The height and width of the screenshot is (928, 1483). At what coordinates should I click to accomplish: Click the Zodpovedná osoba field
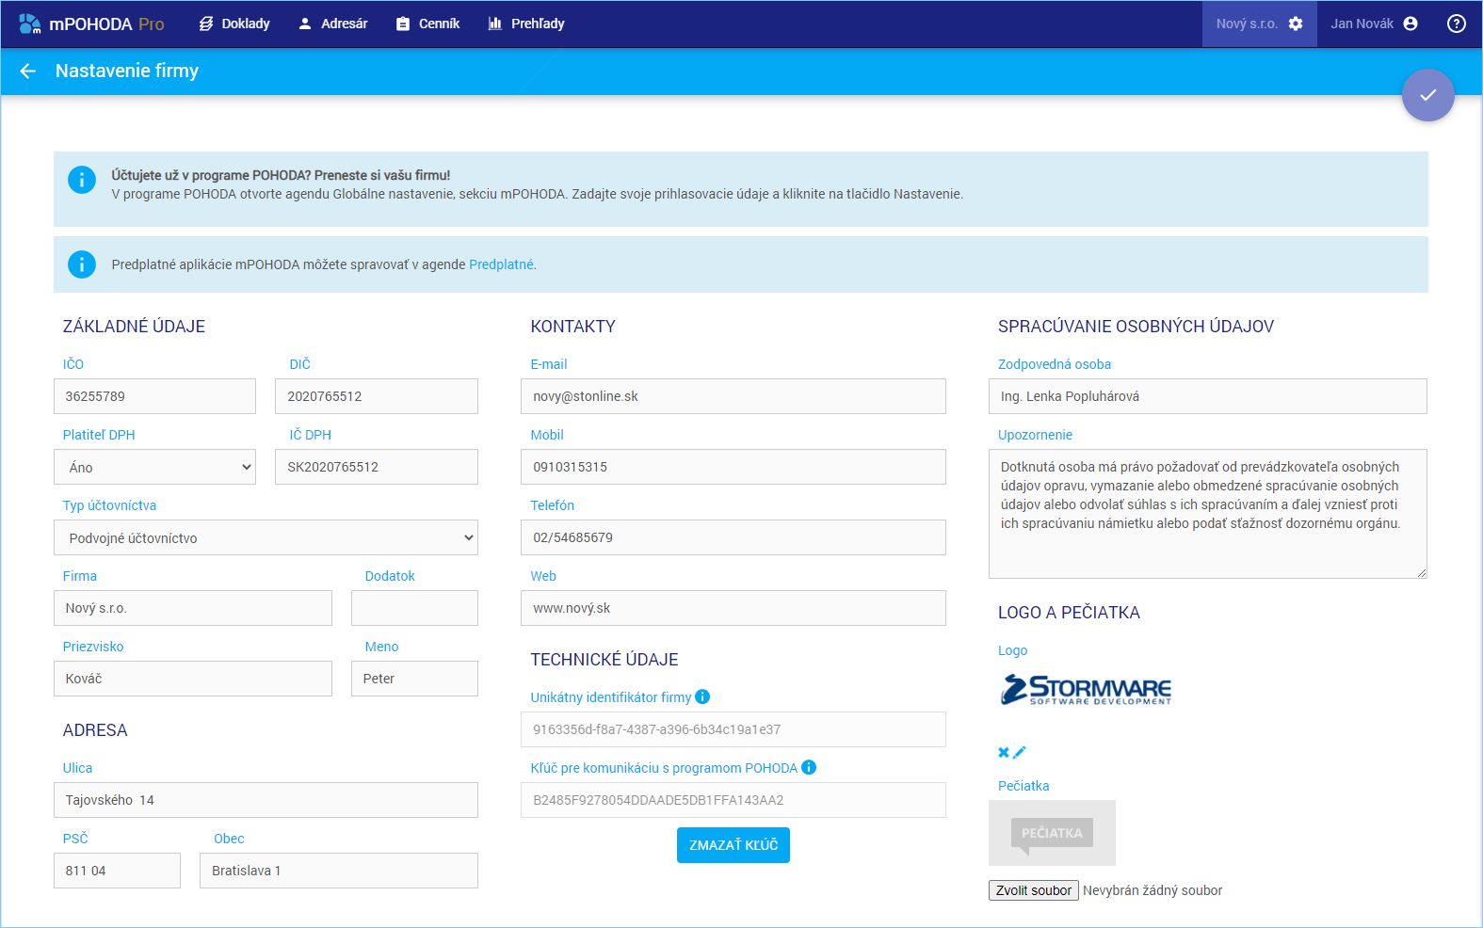(x=1208, y=396)
